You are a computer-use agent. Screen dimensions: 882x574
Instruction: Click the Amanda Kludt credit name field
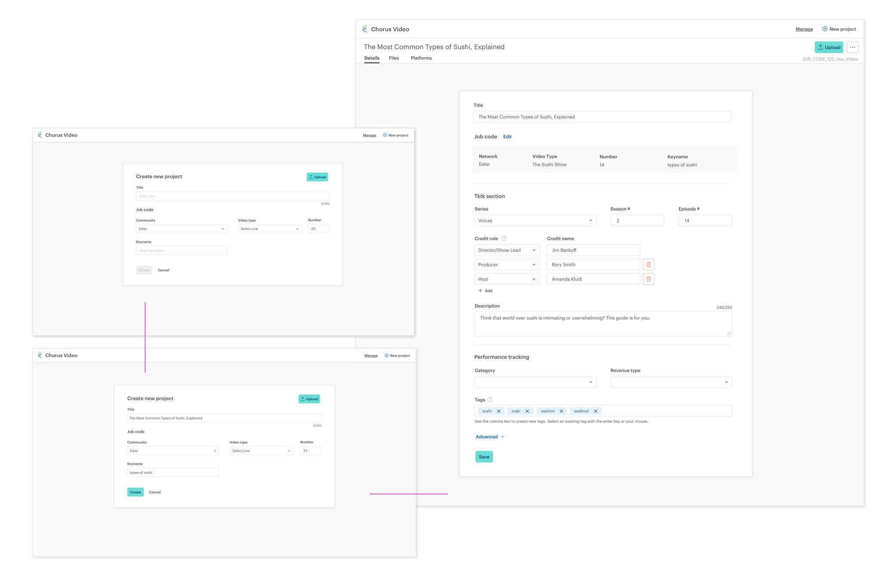point(593,279)
